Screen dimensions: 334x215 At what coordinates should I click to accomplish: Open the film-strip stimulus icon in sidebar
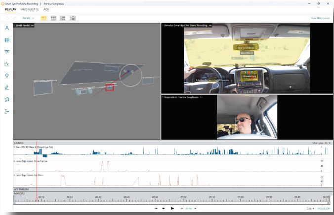point(7,40)
